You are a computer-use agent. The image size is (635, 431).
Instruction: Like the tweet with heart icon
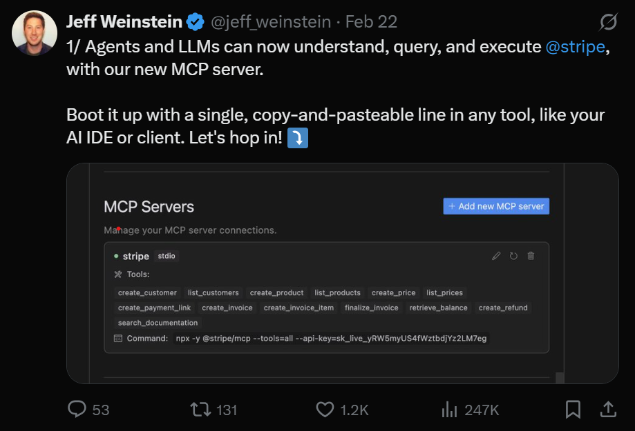coord(325,409)
